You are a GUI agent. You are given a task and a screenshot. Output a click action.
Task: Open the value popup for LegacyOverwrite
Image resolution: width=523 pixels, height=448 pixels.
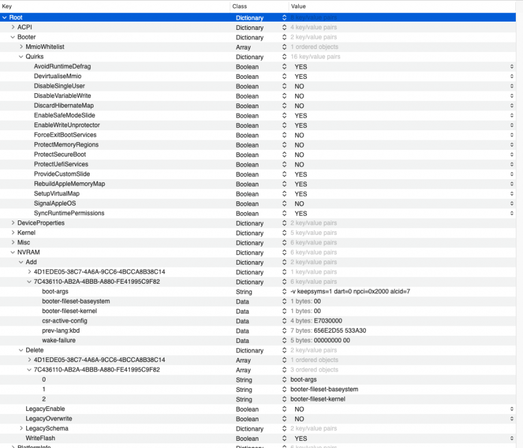click(512, 419)
